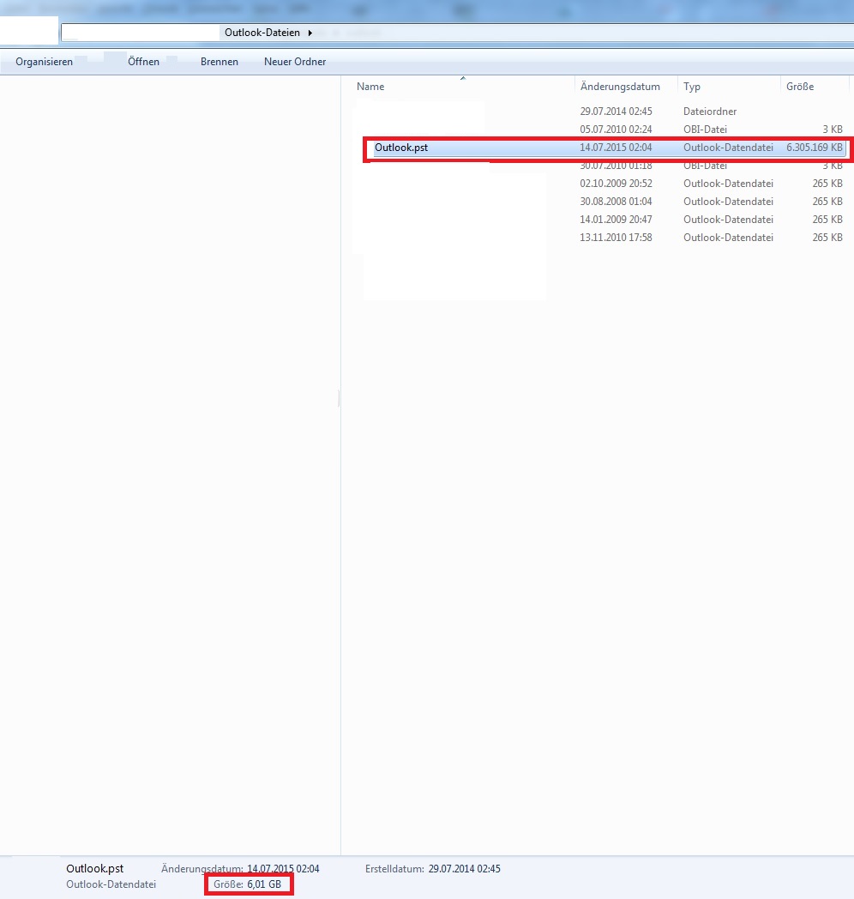
Task: Select the row dated 14.01.2009 20:47
Action: 600,220
